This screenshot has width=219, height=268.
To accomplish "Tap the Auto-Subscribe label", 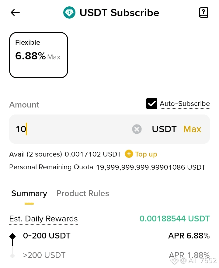I will tap(185, 104).
